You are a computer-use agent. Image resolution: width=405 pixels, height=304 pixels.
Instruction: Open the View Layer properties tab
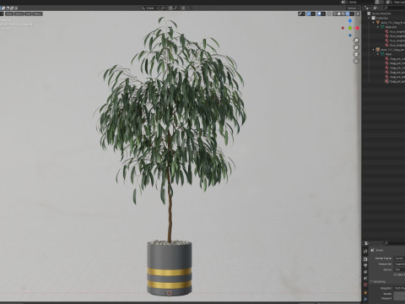coord(365,272)
